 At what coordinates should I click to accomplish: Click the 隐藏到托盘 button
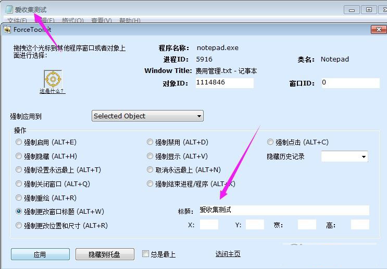point(104,254)
